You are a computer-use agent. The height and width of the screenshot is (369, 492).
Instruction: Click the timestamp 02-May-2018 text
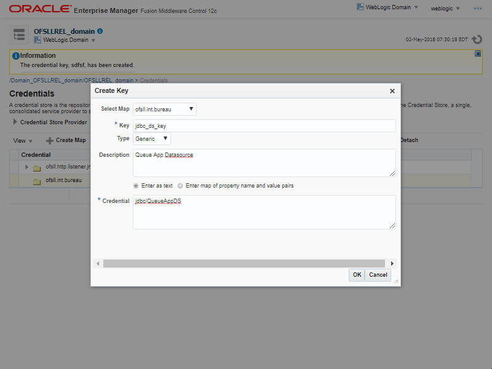pyautogui.click(x=437, y=39)
